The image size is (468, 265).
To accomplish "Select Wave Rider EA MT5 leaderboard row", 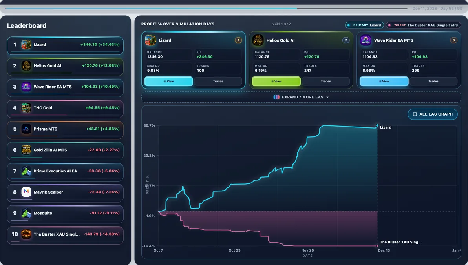I will click(65, 88).
